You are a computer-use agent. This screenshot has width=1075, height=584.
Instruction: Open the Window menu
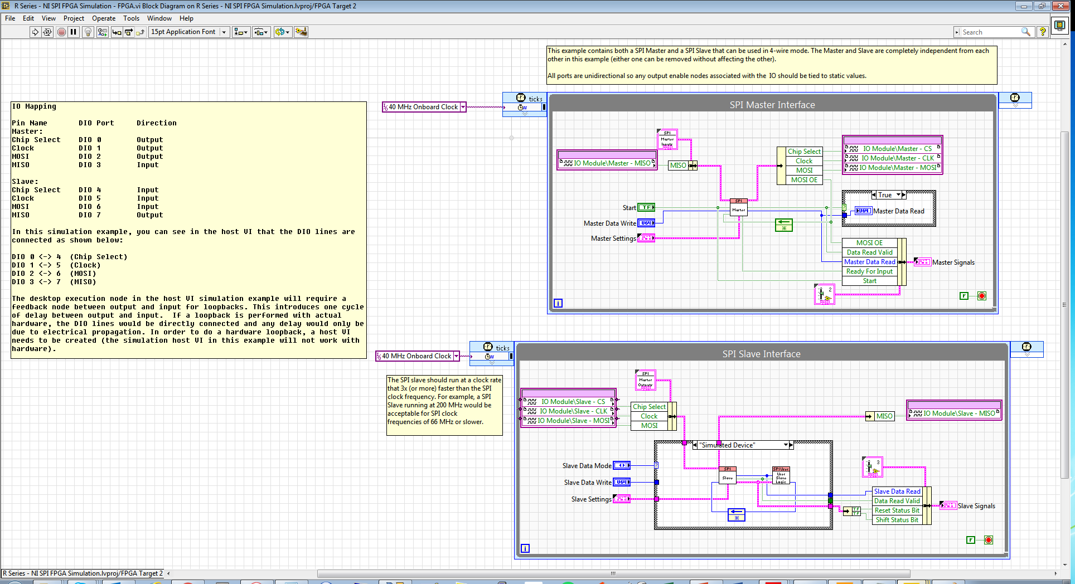[159, 18]
